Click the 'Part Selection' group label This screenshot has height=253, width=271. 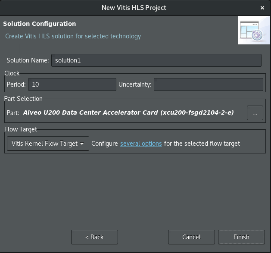click(x=23, y=99)
